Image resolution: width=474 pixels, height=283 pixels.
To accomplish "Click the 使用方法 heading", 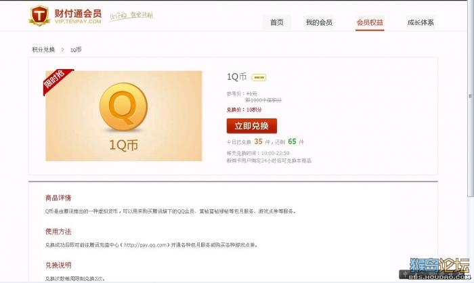I will [58, 232].
